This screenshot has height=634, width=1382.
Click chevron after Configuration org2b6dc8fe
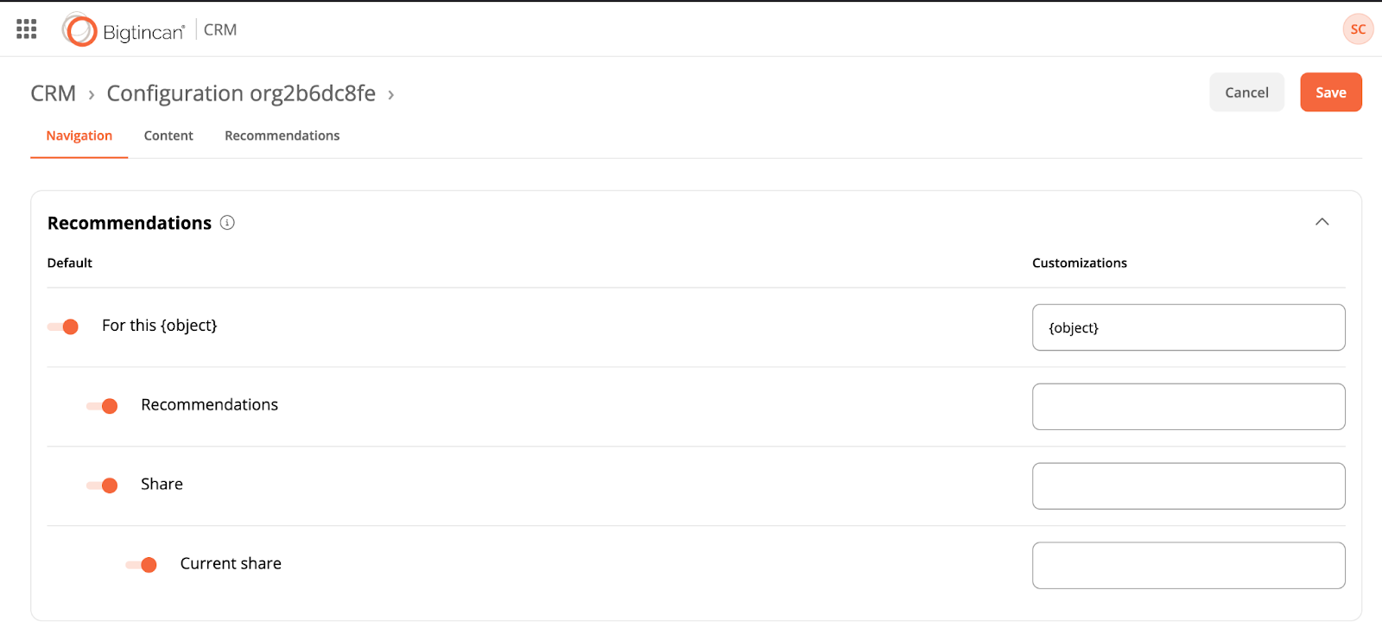coord(391,95)
